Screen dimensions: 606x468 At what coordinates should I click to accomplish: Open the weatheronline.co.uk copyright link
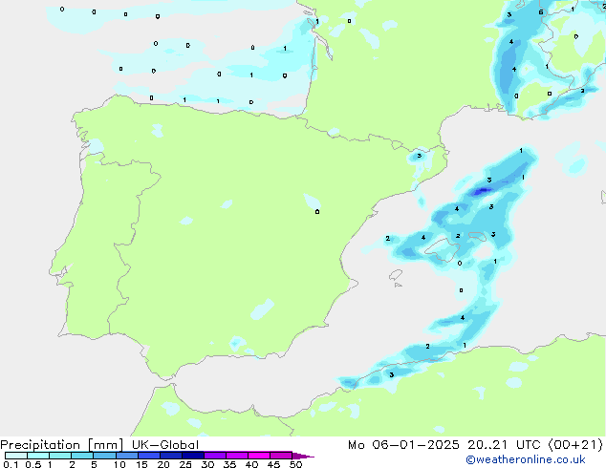coord(526,459)
